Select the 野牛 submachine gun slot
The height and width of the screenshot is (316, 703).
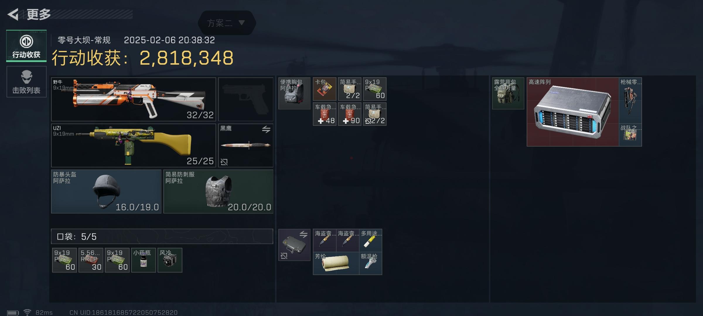pyautogui.click(x=134, y=99)
